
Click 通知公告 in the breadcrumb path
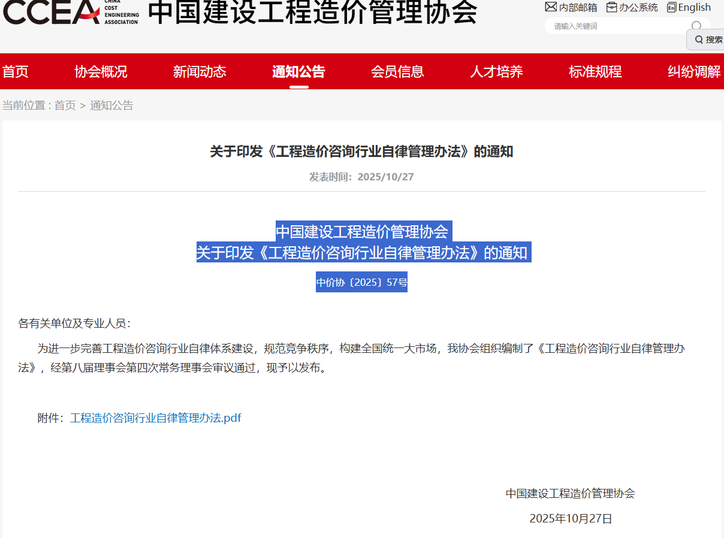tap(113, 105)
